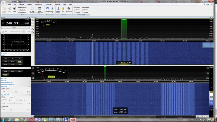Open the RF Gain 49.6 dB dropdown
The width and height of the screenshot is (217, 122).
[x=31, y=12]
